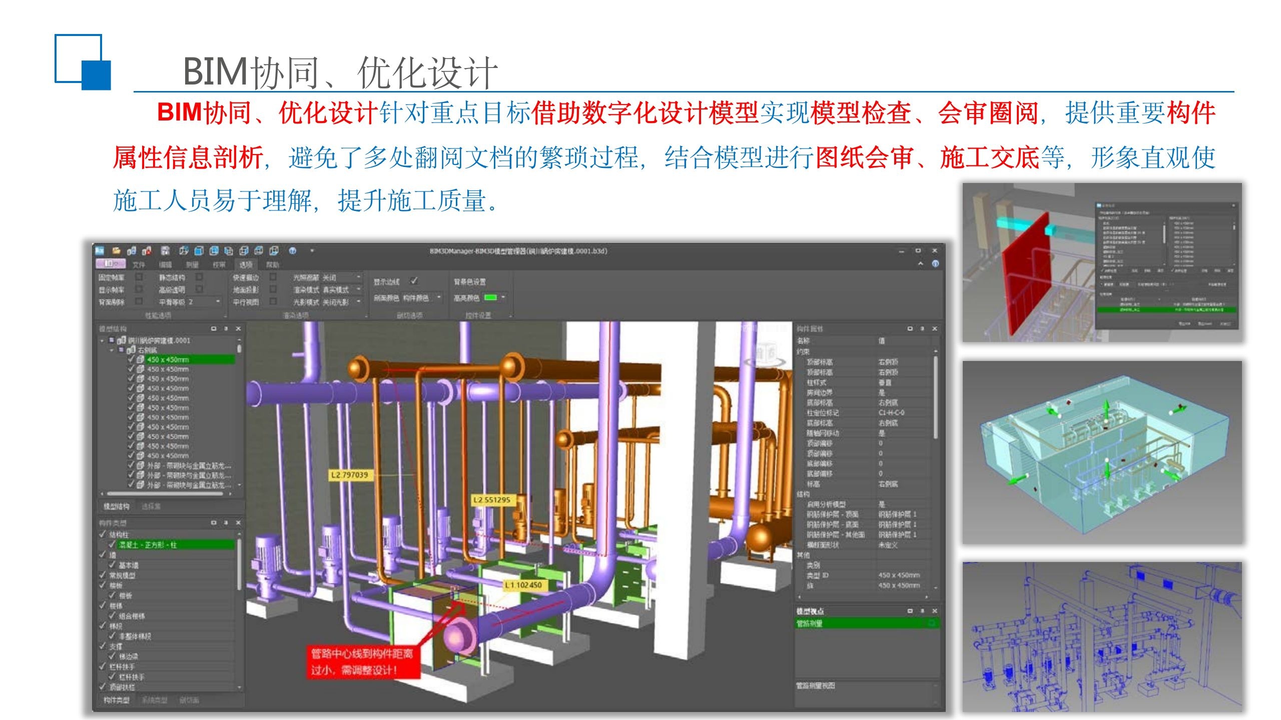Click the green 高亮颜色 color swatch
This screenshot has height=720, width=1281.
point(490,298)
